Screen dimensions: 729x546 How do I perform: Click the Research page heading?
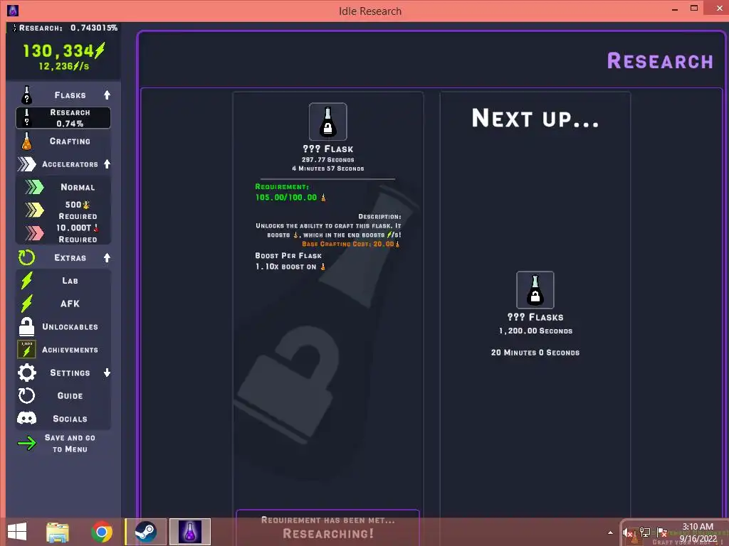tap(660, 61)
